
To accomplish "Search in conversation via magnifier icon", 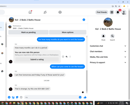I will (112, 36).
